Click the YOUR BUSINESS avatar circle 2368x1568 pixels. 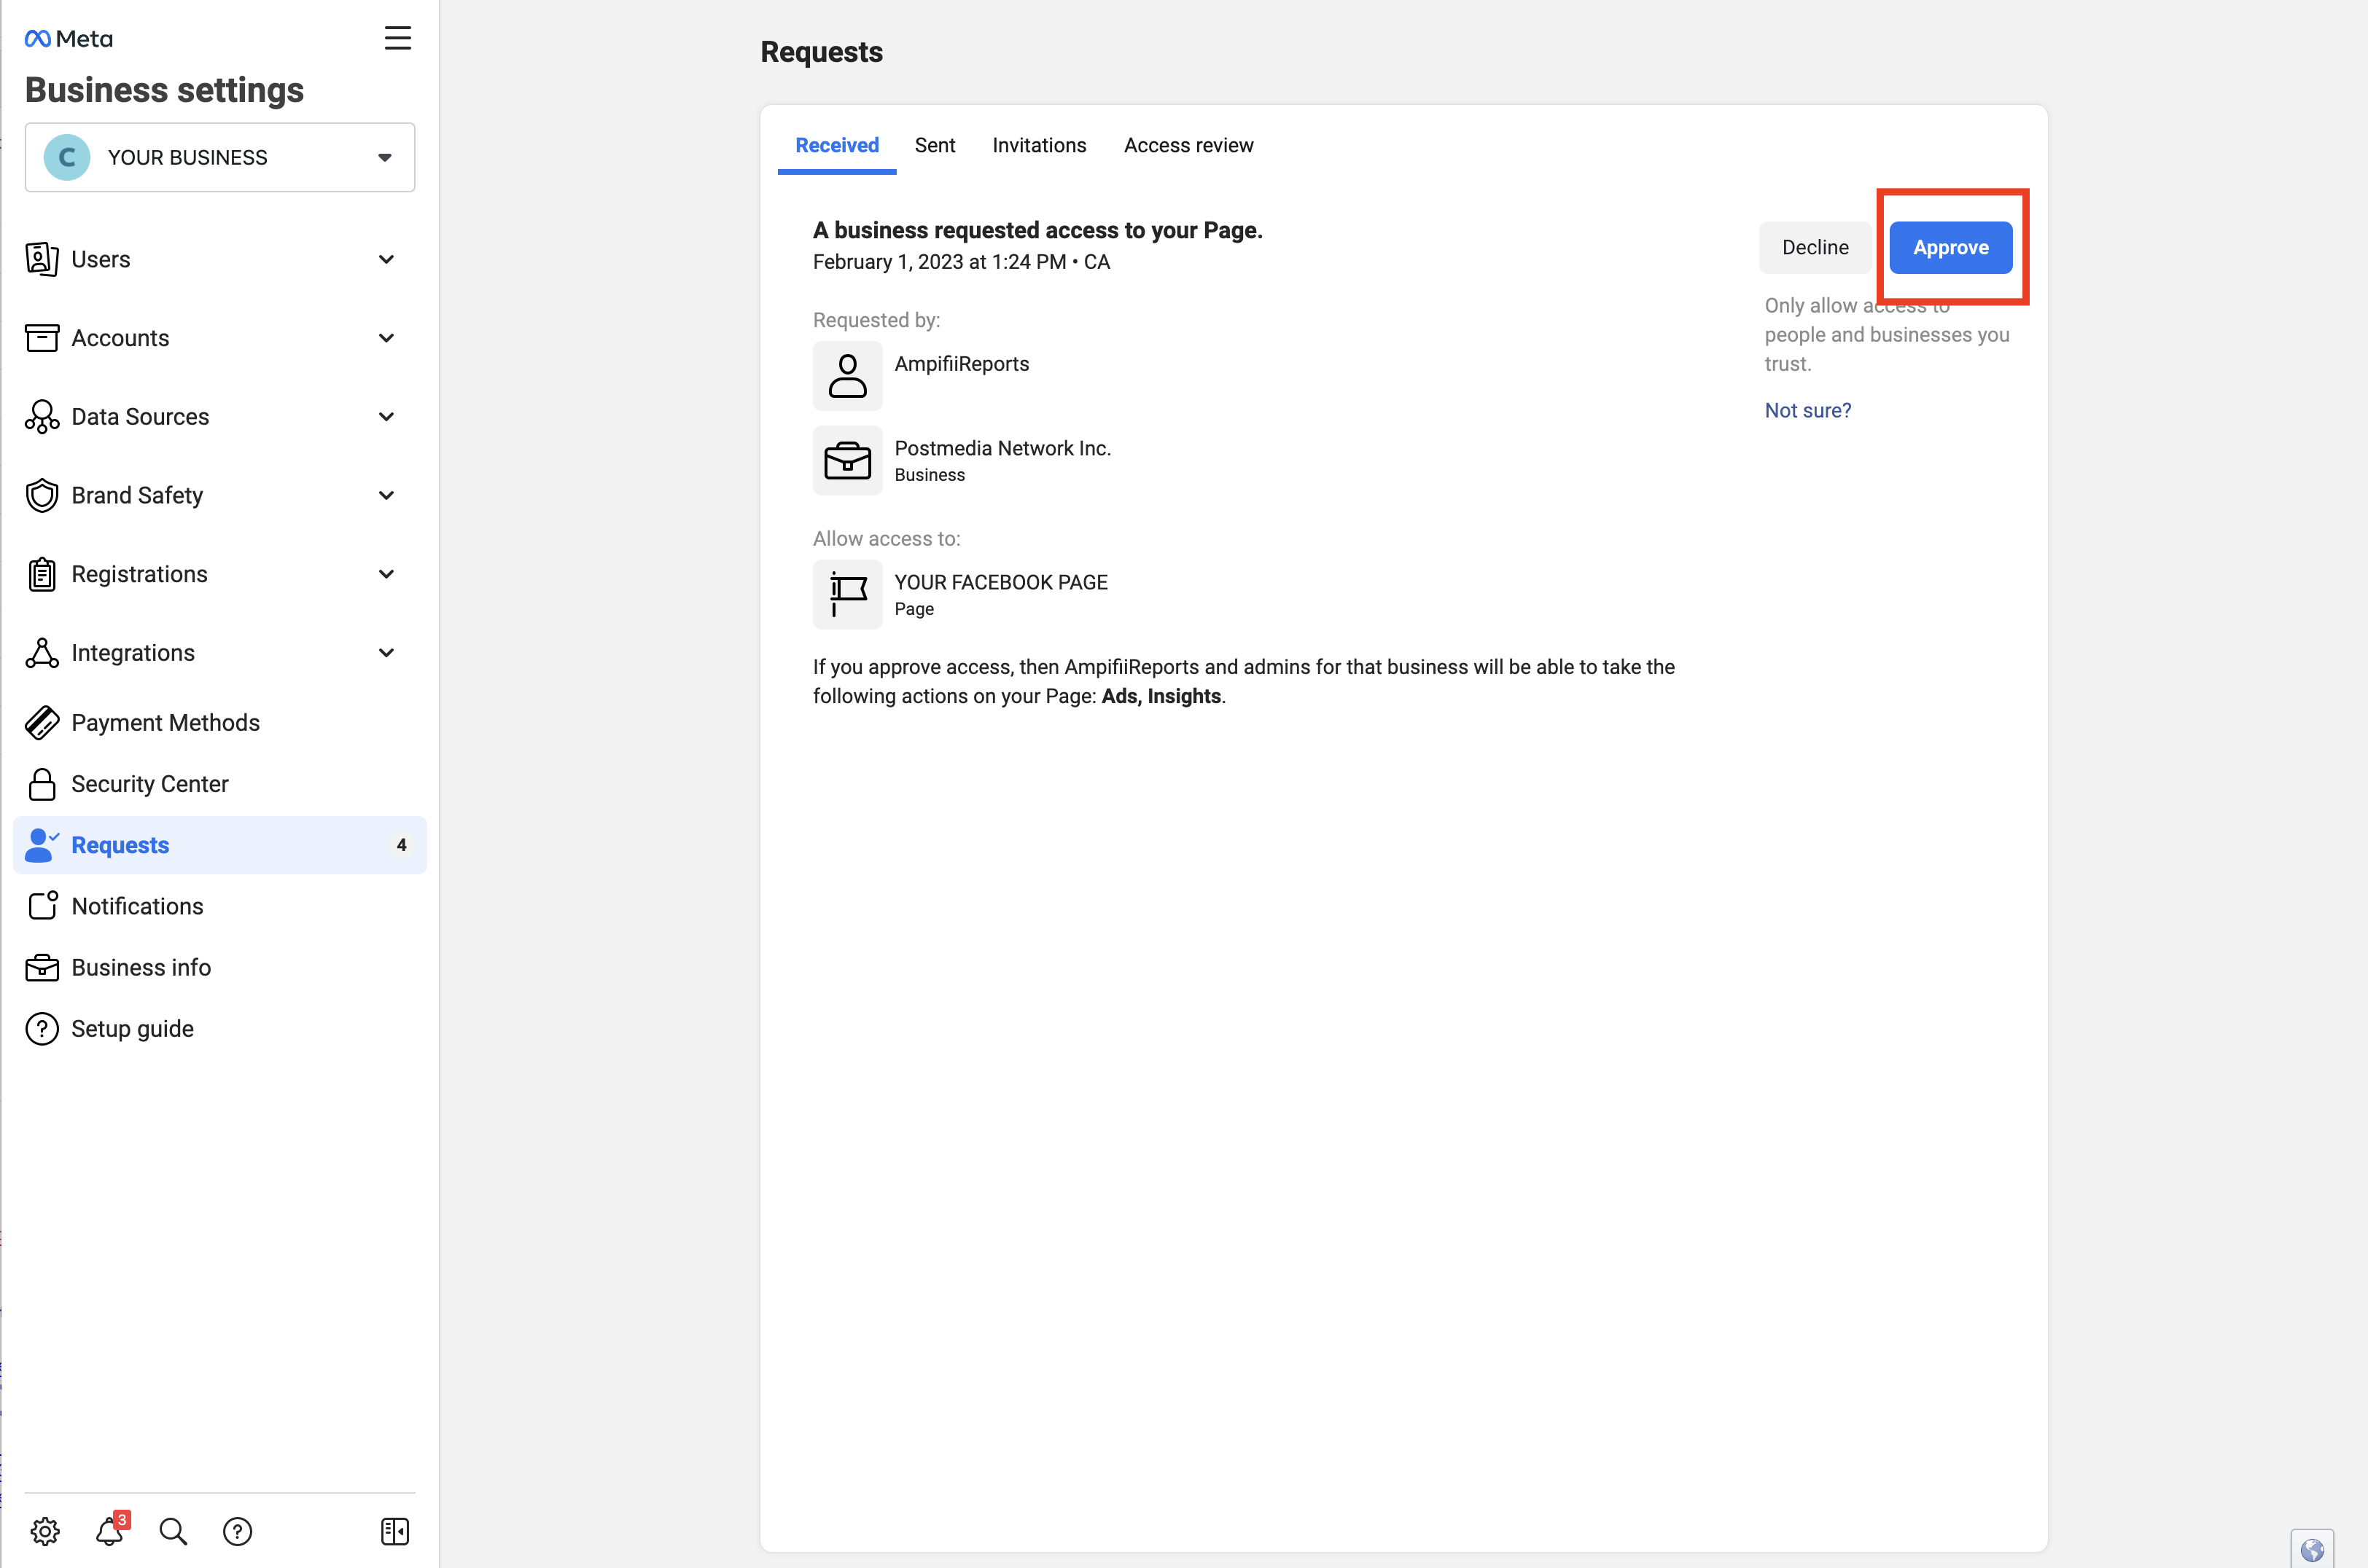pos(67,157)
